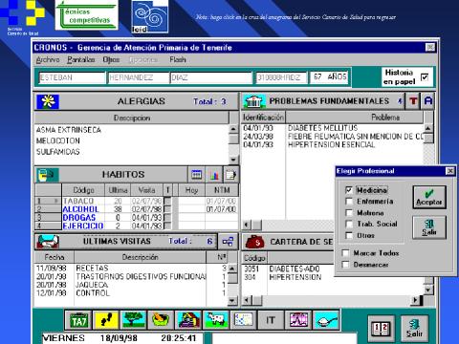Open the spoon icon in bottom toolbar
The height and width of the screenshot is (344, 459).
pyautogui.click(x=326, y=320)
